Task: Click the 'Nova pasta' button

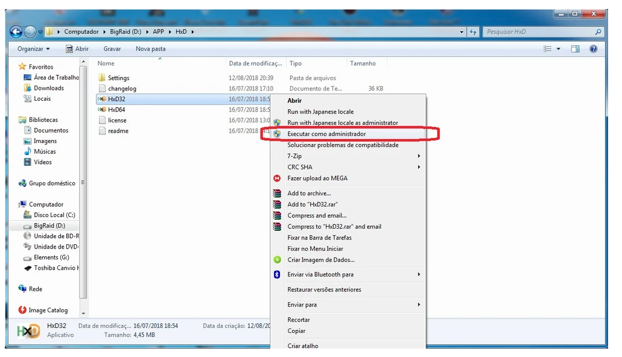Action: pos(150,49)
